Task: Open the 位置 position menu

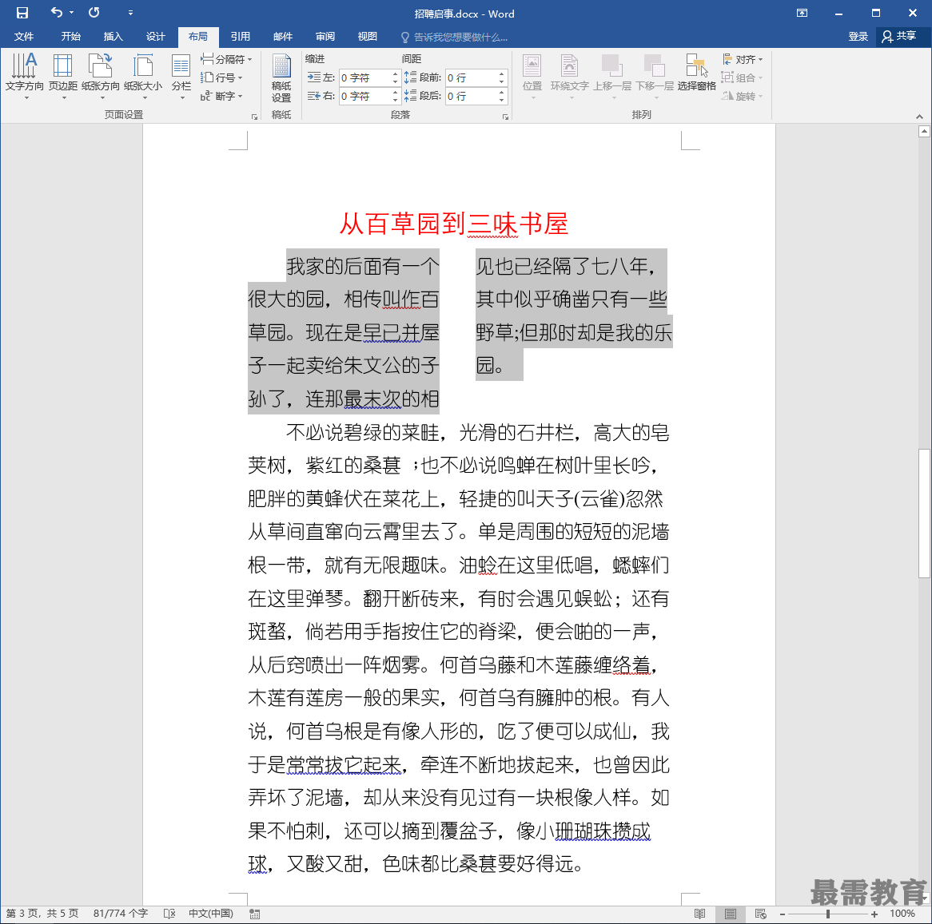Action: pos(532,75)
